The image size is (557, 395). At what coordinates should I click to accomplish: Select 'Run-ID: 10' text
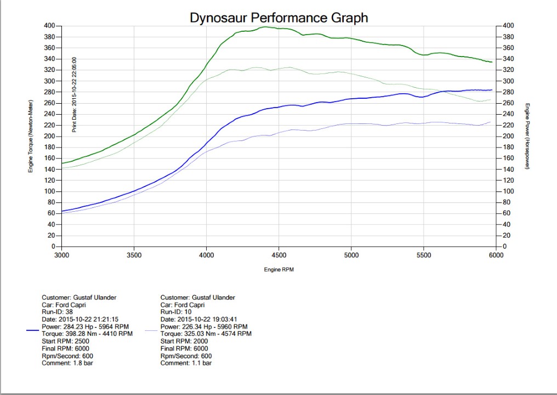176,312
